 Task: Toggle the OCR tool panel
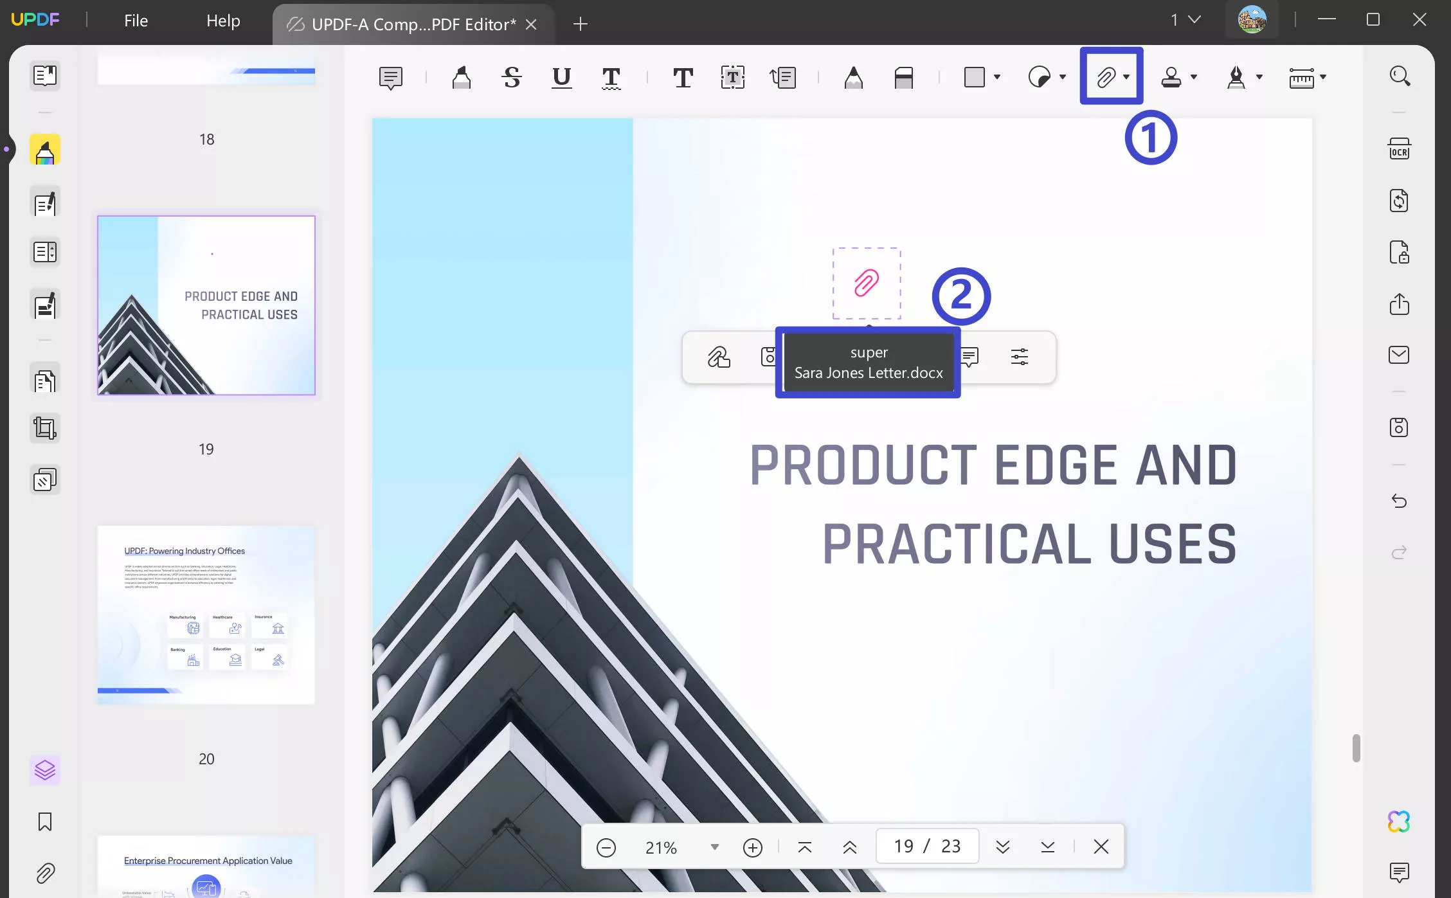click(1399, 148)
